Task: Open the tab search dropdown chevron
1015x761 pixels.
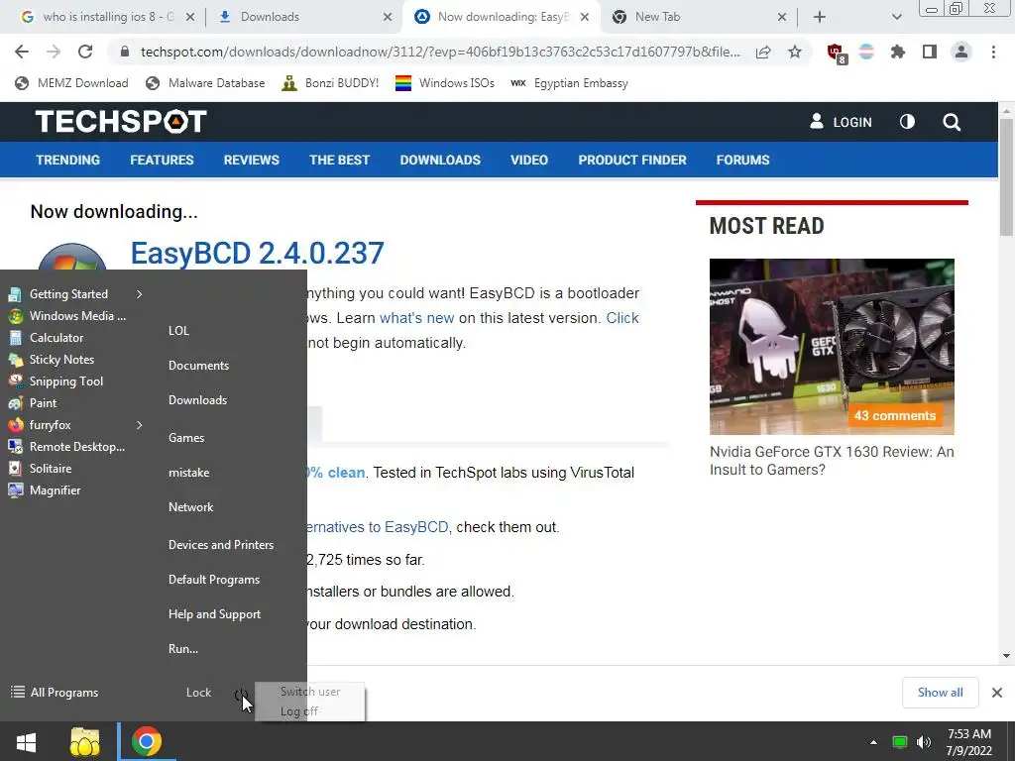Action: tap(896, 17)
